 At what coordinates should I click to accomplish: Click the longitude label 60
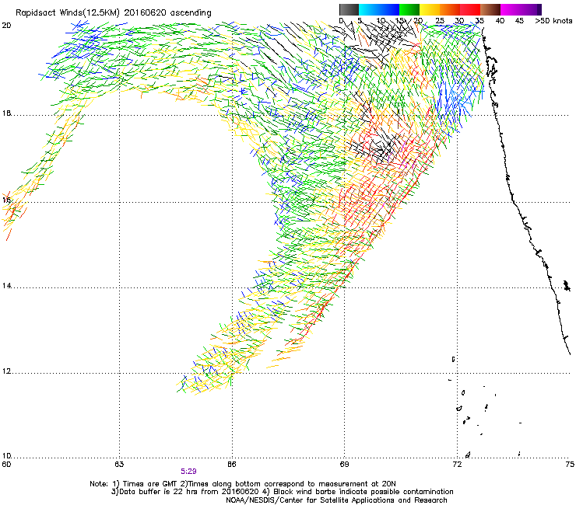coord(6,465)
